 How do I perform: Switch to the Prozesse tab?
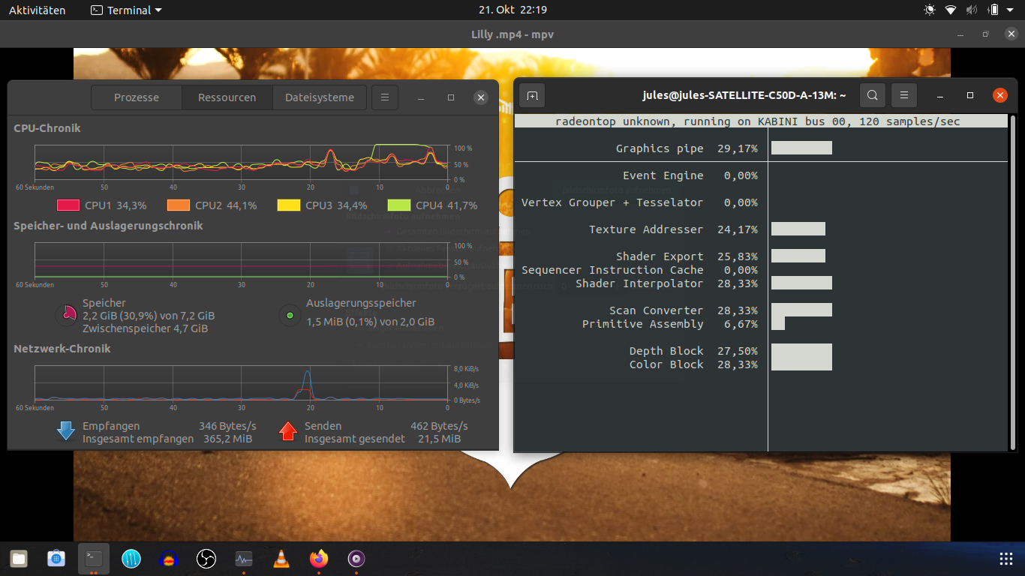click(x=137, y=97)
